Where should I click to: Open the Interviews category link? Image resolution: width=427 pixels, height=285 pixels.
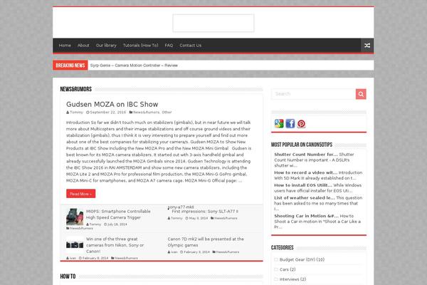[x=292, y=279]
